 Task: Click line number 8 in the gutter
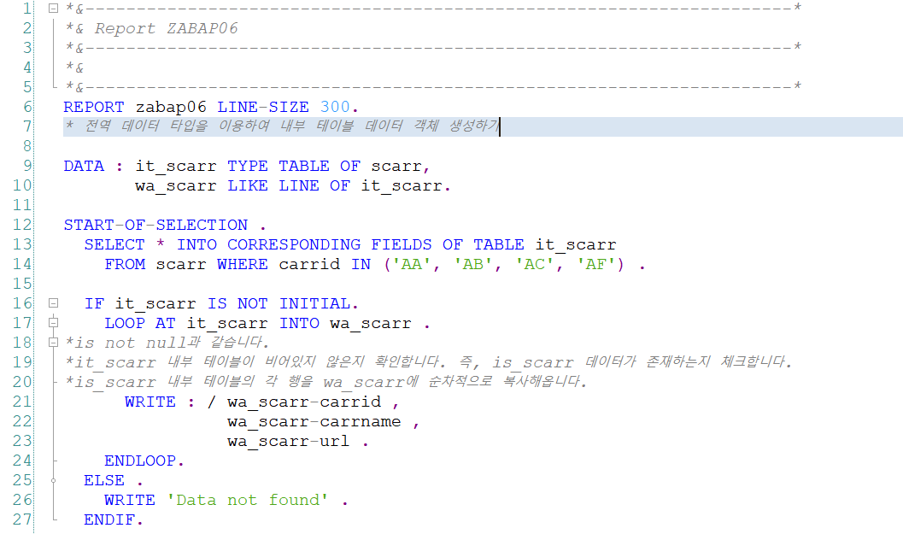[x=27, y=146]
